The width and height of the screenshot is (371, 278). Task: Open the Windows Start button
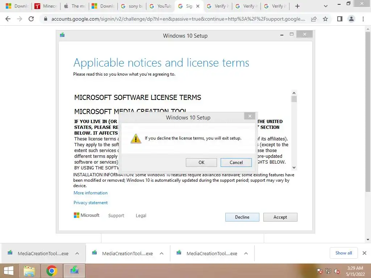coord(9,271)
